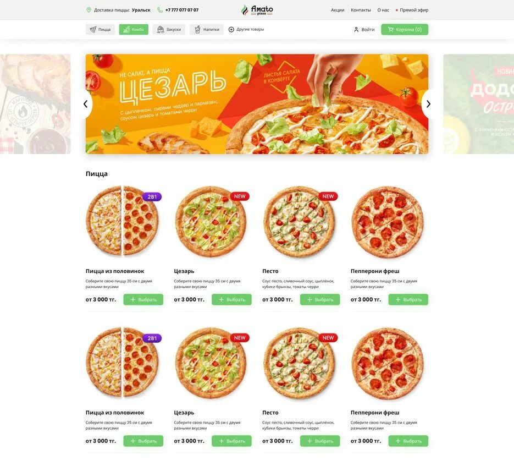Click the Пепперони фреш pizza image in first row
This screenshot has height=460, width=514.
(x=387, y=222)
